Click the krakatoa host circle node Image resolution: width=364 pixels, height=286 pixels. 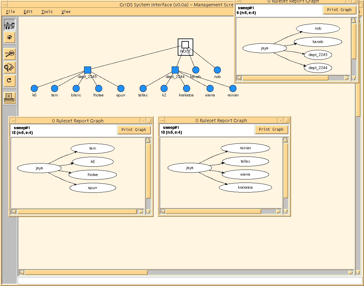click(x=187, y=88)
